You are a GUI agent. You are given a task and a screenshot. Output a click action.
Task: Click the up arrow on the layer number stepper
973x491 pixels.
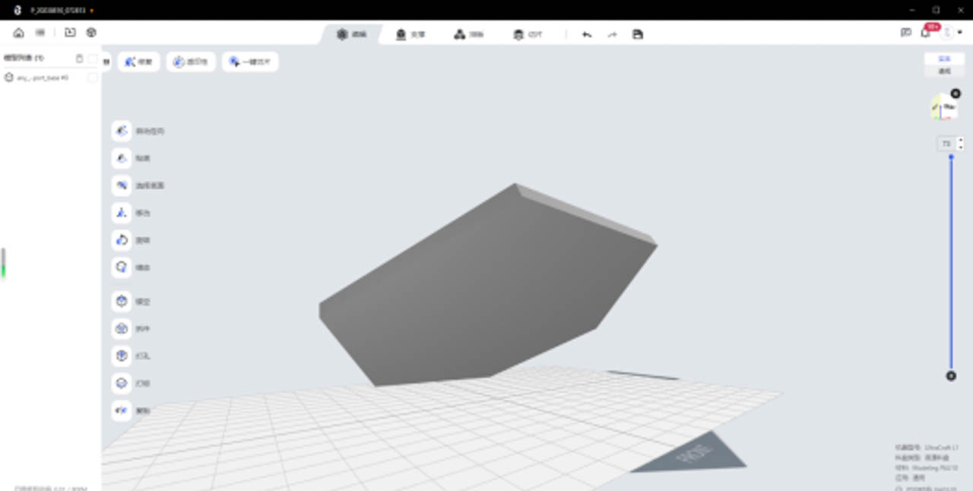(961, 141)
